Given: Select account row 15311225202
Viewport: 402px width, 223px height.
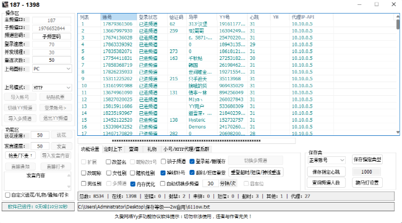Looking at the screenshot, I should pos(236,78).
